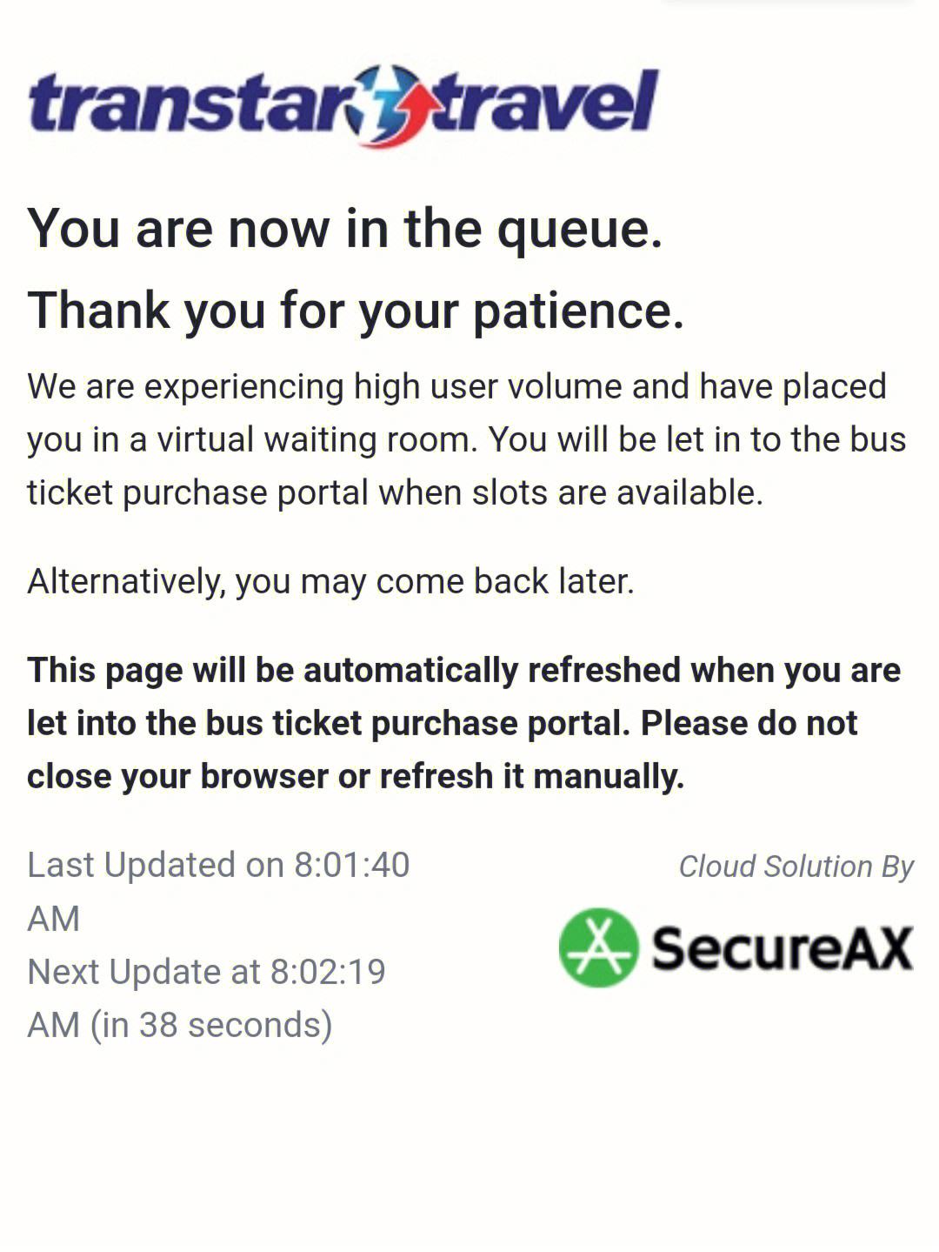
Task: Click the 'Last Updated on 8:01:40 AM' text
Action: click(x=218, y=892)
